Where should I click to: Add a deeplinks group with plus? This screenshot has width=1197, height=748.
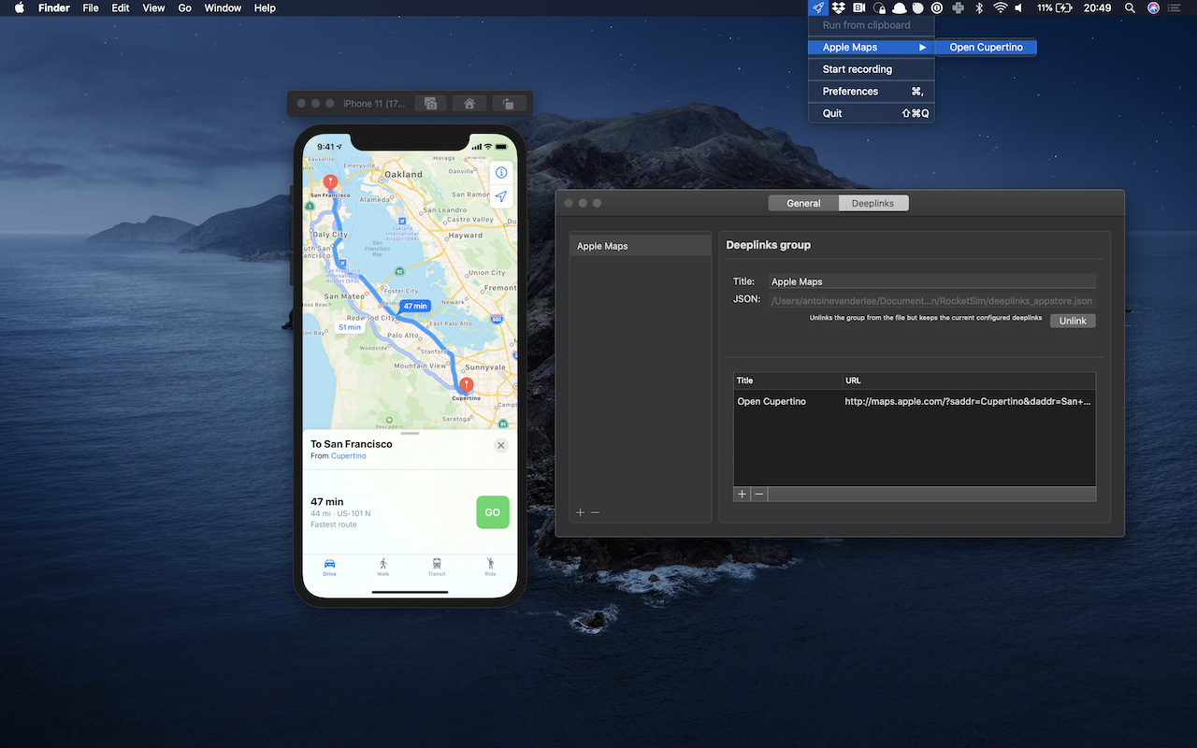point(581,512)
